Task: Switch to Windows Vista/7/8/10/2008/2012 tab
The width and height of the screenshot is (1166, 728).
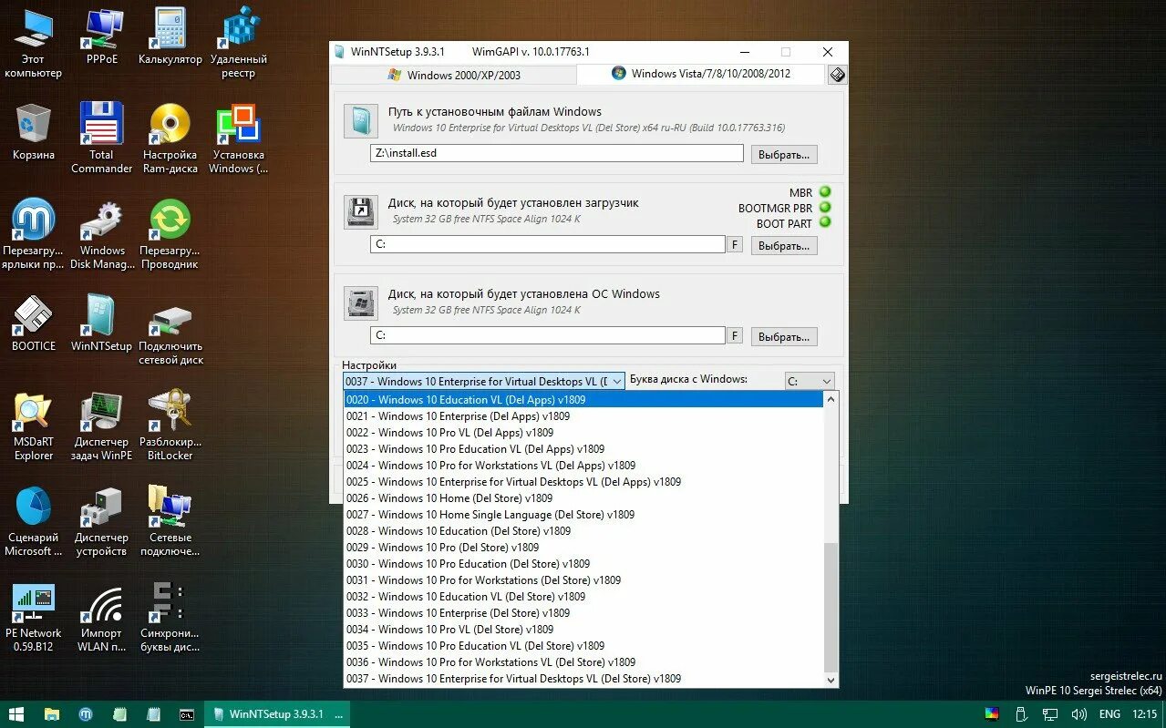Action: (700, 74)
